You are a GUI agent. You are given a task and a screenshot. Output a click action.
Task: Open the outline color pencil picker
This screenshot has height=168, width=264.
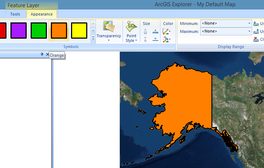(167, 31)
